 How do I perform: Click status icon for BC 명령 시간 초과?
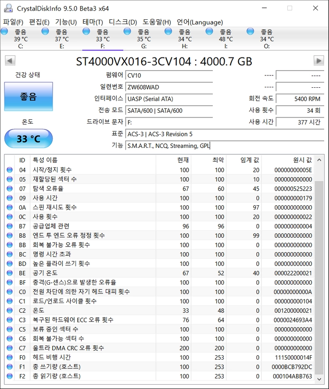pyautogui.click(x=10, y=254)
